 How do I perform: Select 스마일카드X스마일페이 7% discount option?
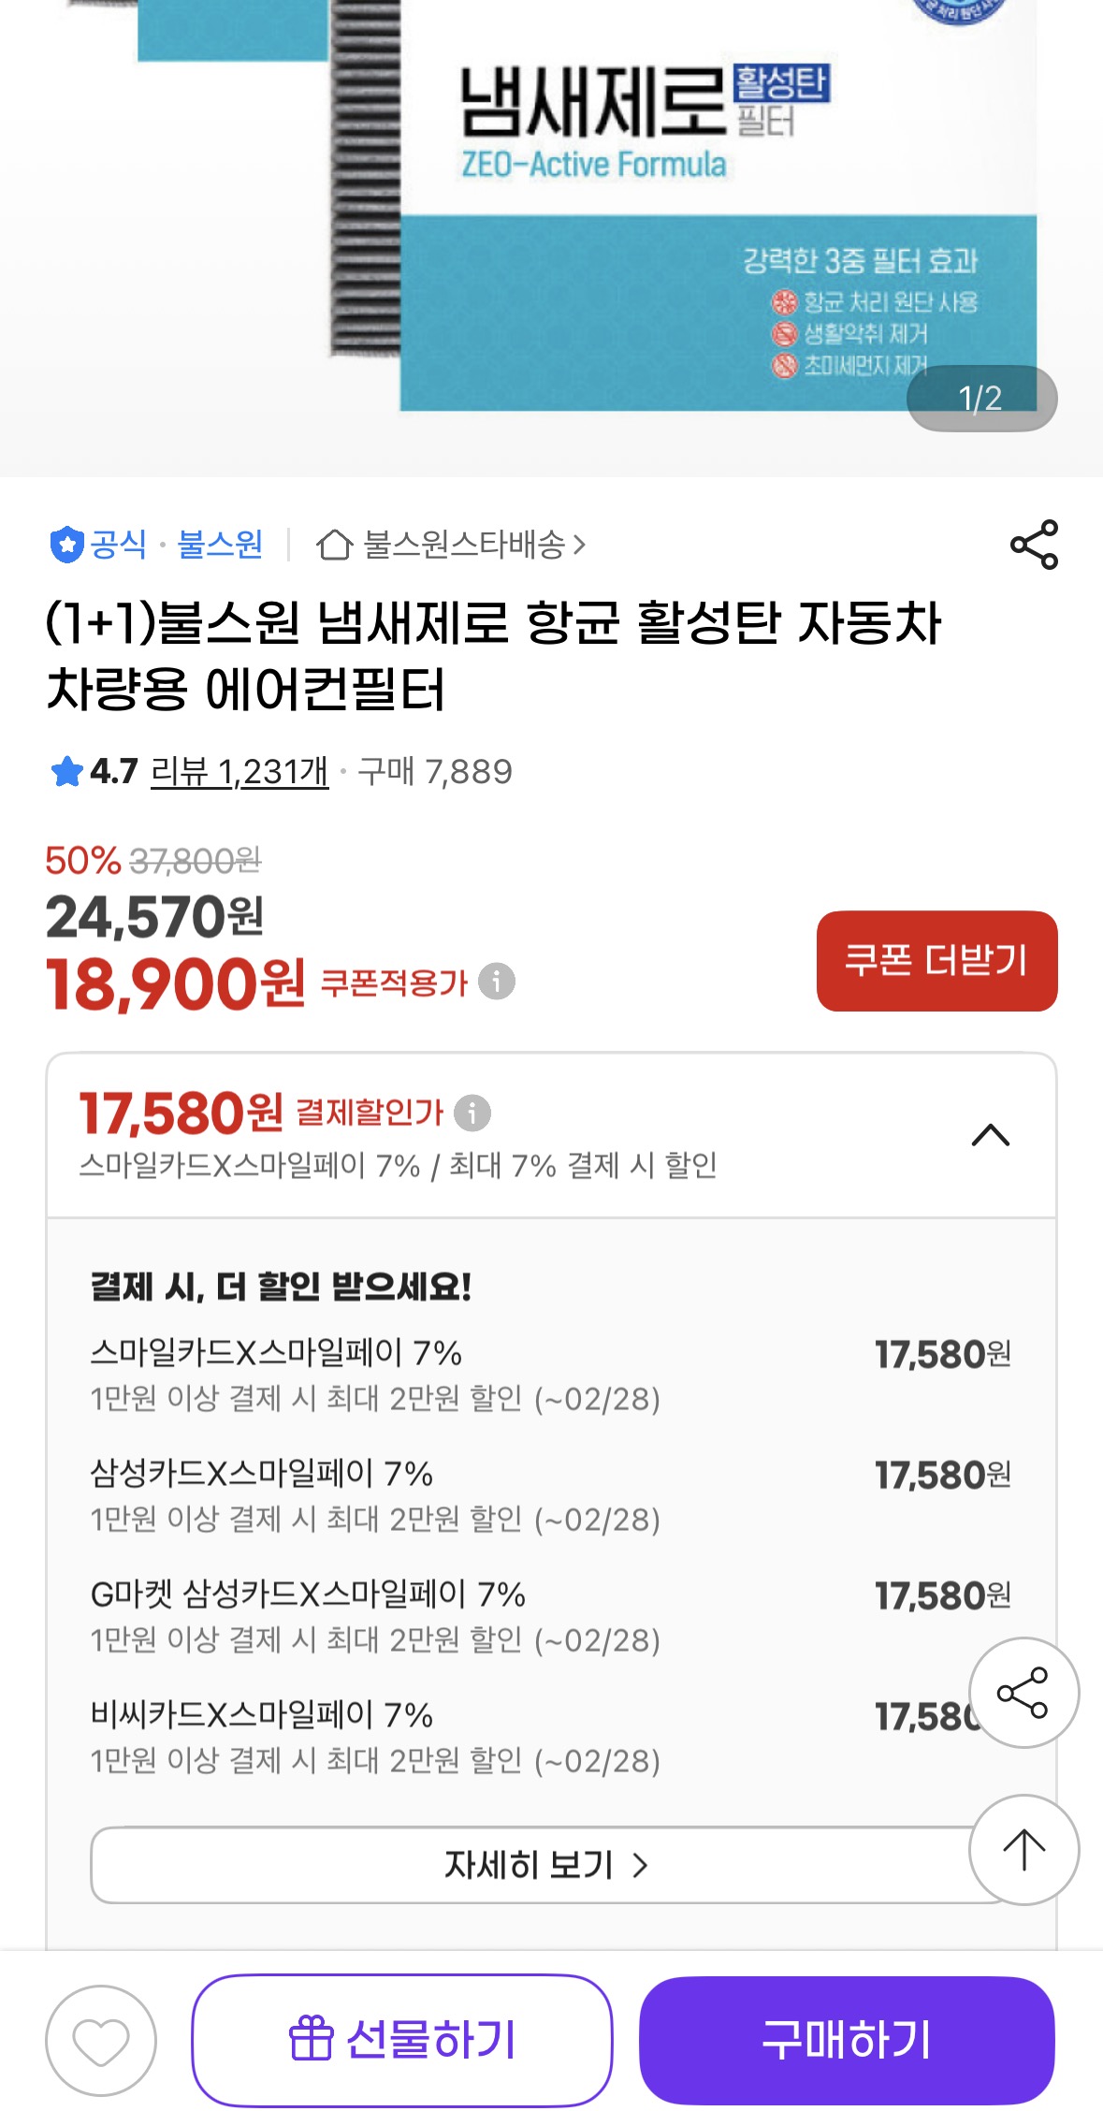point(374,1374)
